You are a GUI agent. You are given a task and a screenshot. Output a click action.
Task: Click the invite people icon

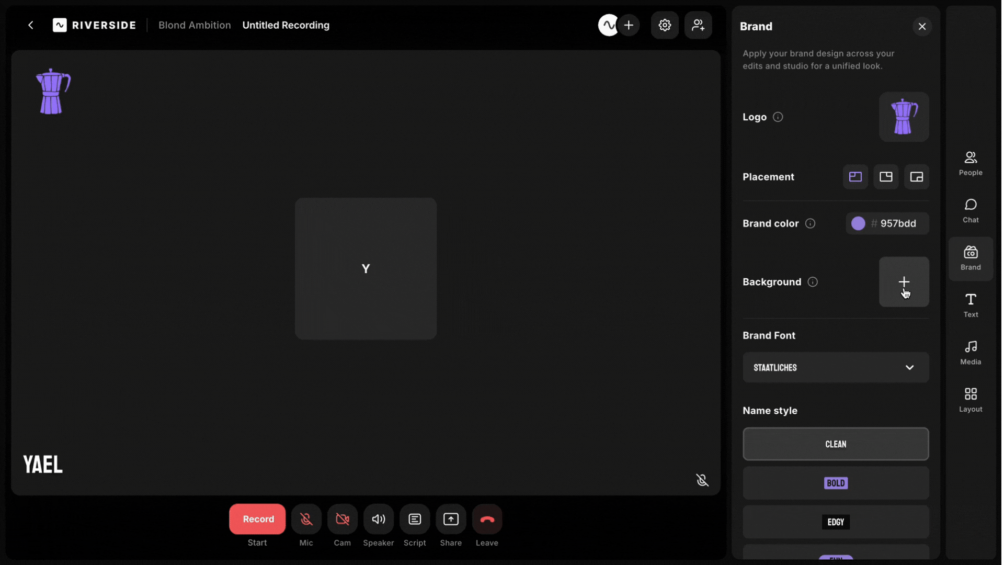pos(698,25)
